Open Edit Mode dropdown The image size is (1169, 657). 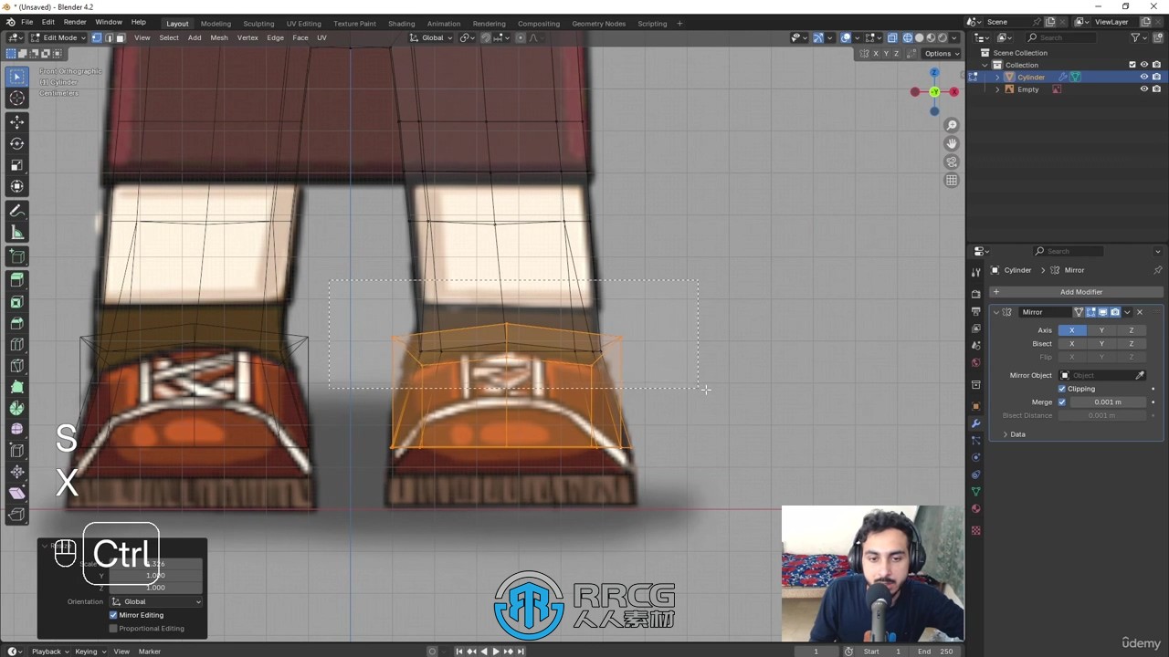click(58, 37)
